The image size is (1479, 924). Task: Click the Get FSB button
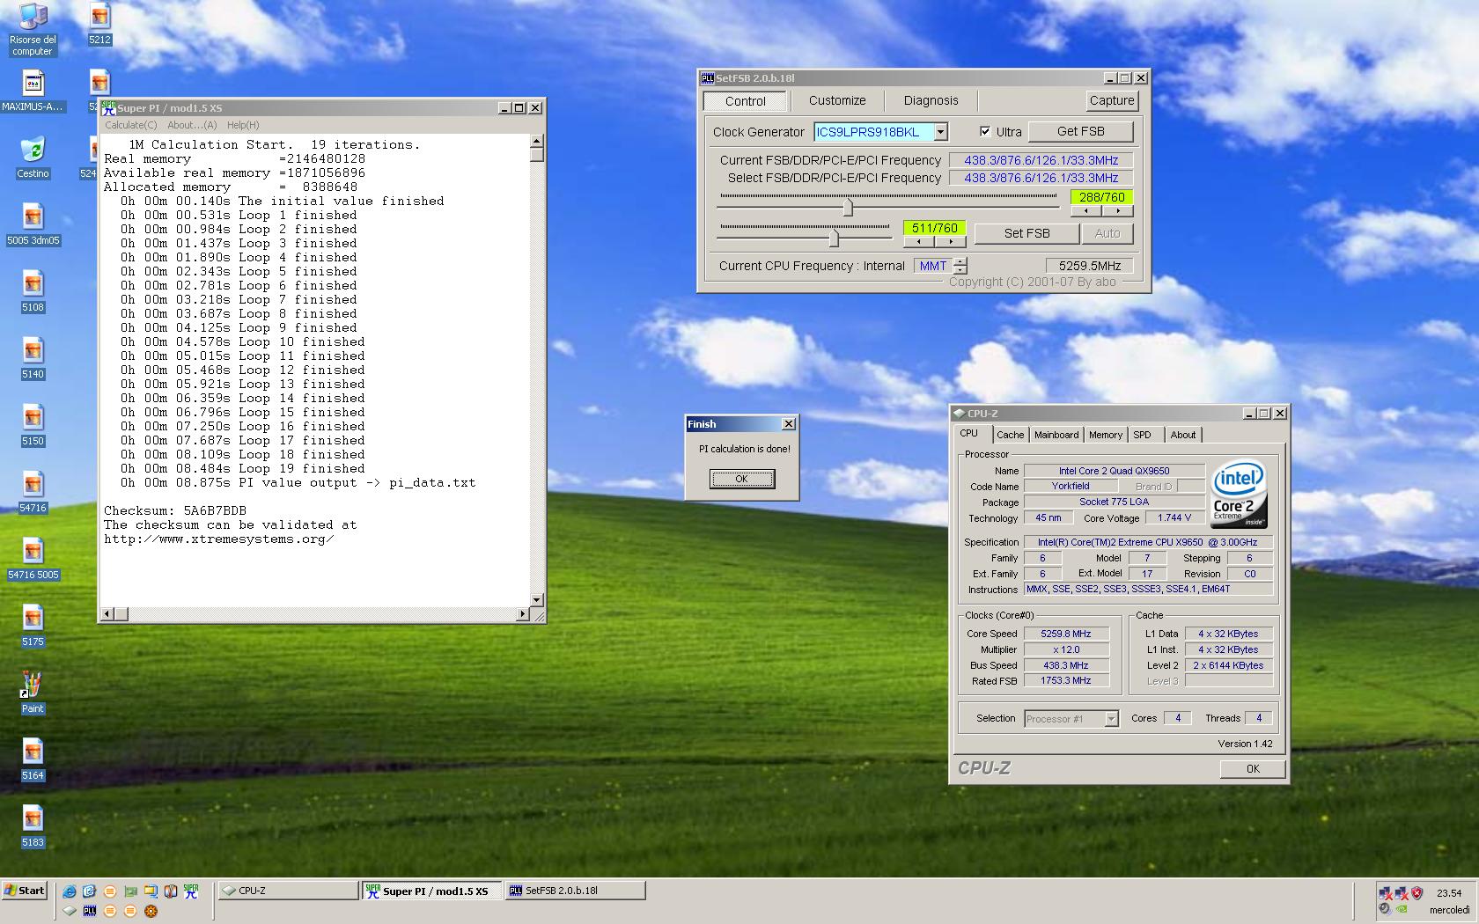pos(1080,131)
